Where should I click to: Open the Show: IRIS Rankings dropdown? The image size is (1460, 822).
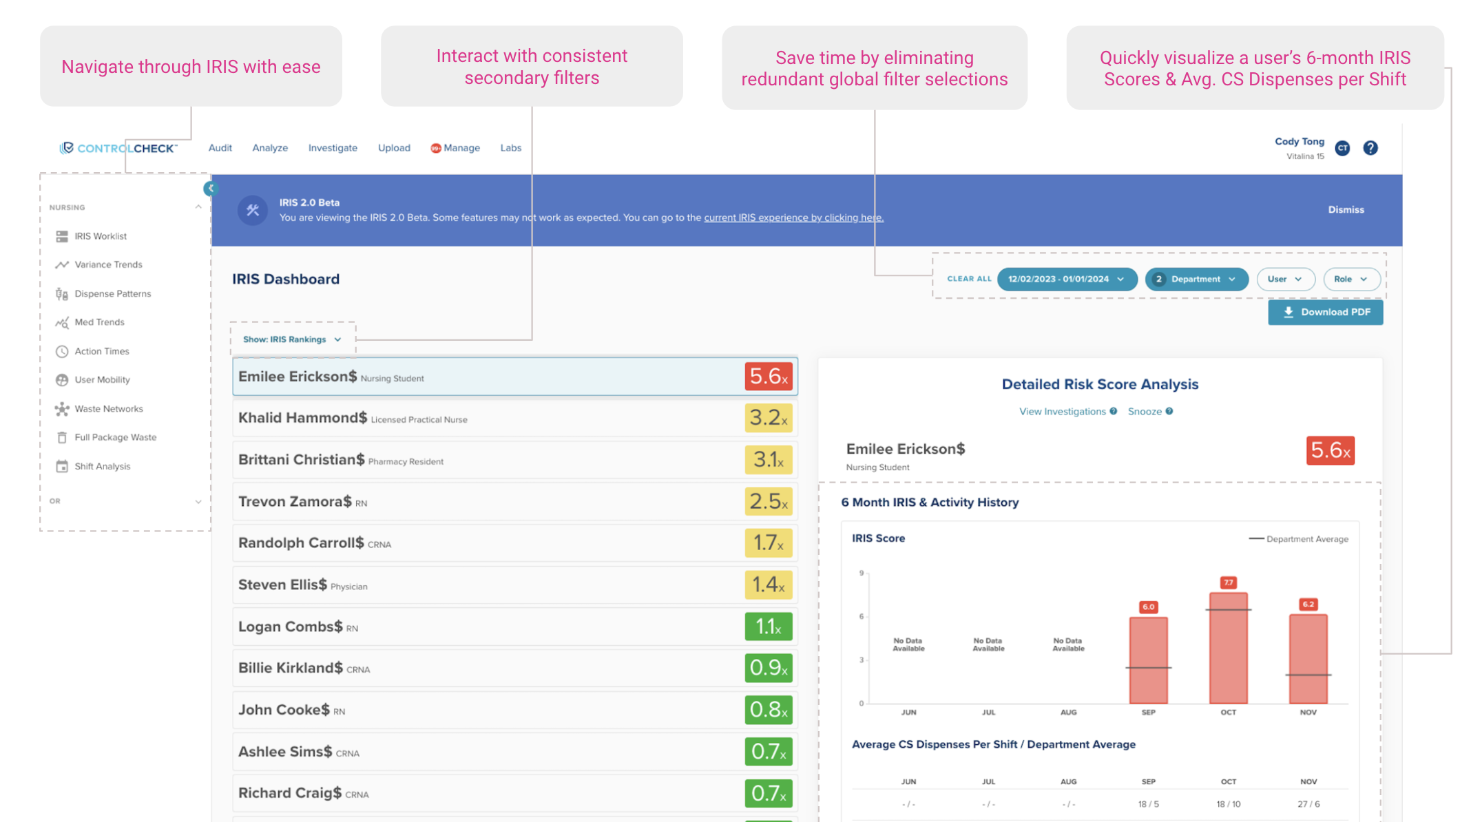pos(292,339)
